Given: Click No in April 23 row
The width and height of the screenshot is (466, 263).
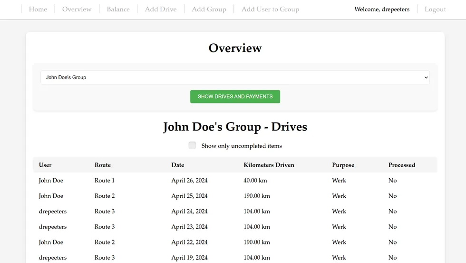Looking at the screenshot, I should point(393,227).
